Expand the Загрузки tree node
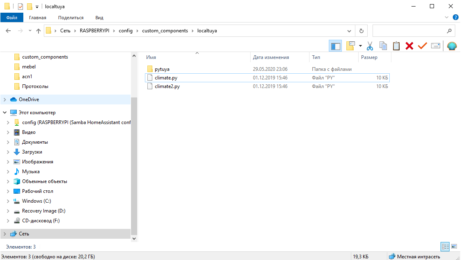The height and width of the screenshot is (260, 461). coord(8,152)
